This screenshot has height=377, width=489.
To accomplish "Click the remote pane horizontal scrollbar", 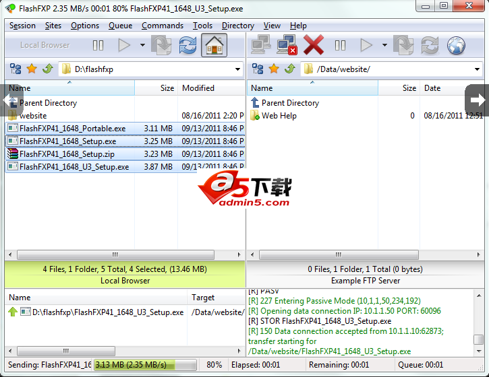I will 339,254.
